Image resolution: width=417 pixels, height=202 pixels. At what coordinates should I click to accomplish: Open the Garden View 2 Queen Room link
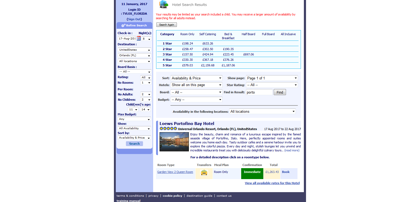175,172
